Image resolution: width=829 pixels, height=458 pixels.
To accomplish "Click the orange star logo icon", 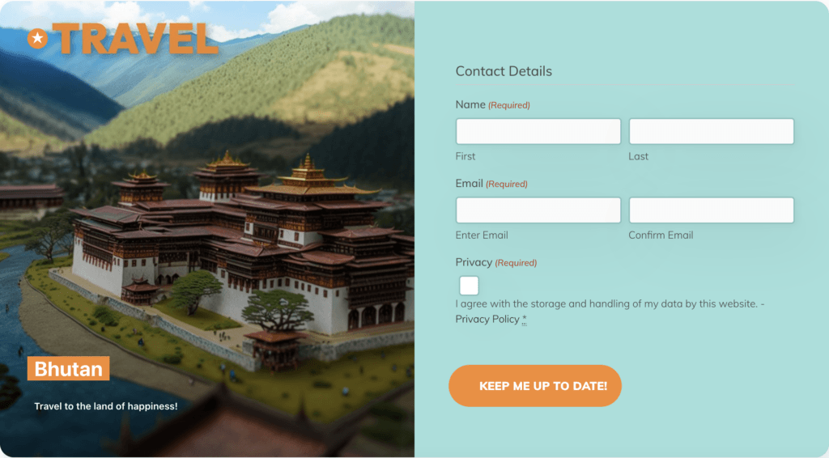I will point(37,38).
